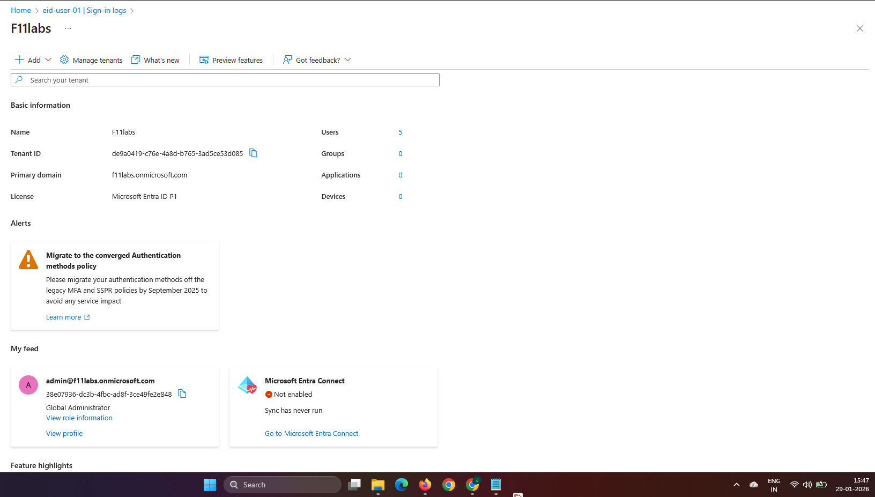This screenshot has width=875, height=497.
Task: Launch Firefox from the taskbar
Action: click(425, 485)
